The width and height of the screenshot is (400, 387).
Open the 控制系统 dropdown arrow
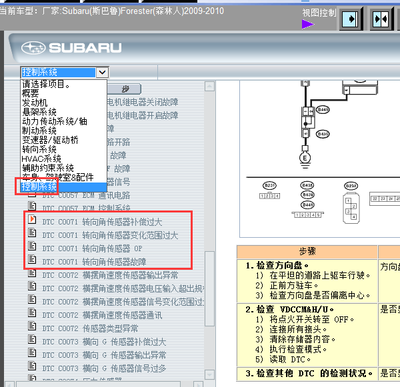[102, 73]
